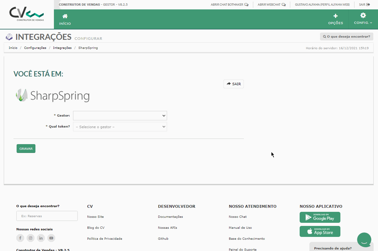Image resolution: width=378 pixels, height=251 pixels.
Task: Open the Facebook social icon
Action: pos(20,238)
